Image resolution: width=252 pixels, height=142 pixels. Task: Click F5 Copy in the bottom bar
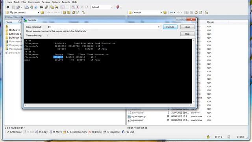click(x=41, y=132)
